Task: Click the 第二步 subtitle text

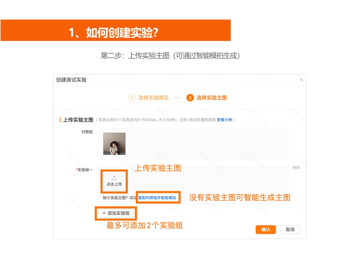Action: tap(170, 56)
